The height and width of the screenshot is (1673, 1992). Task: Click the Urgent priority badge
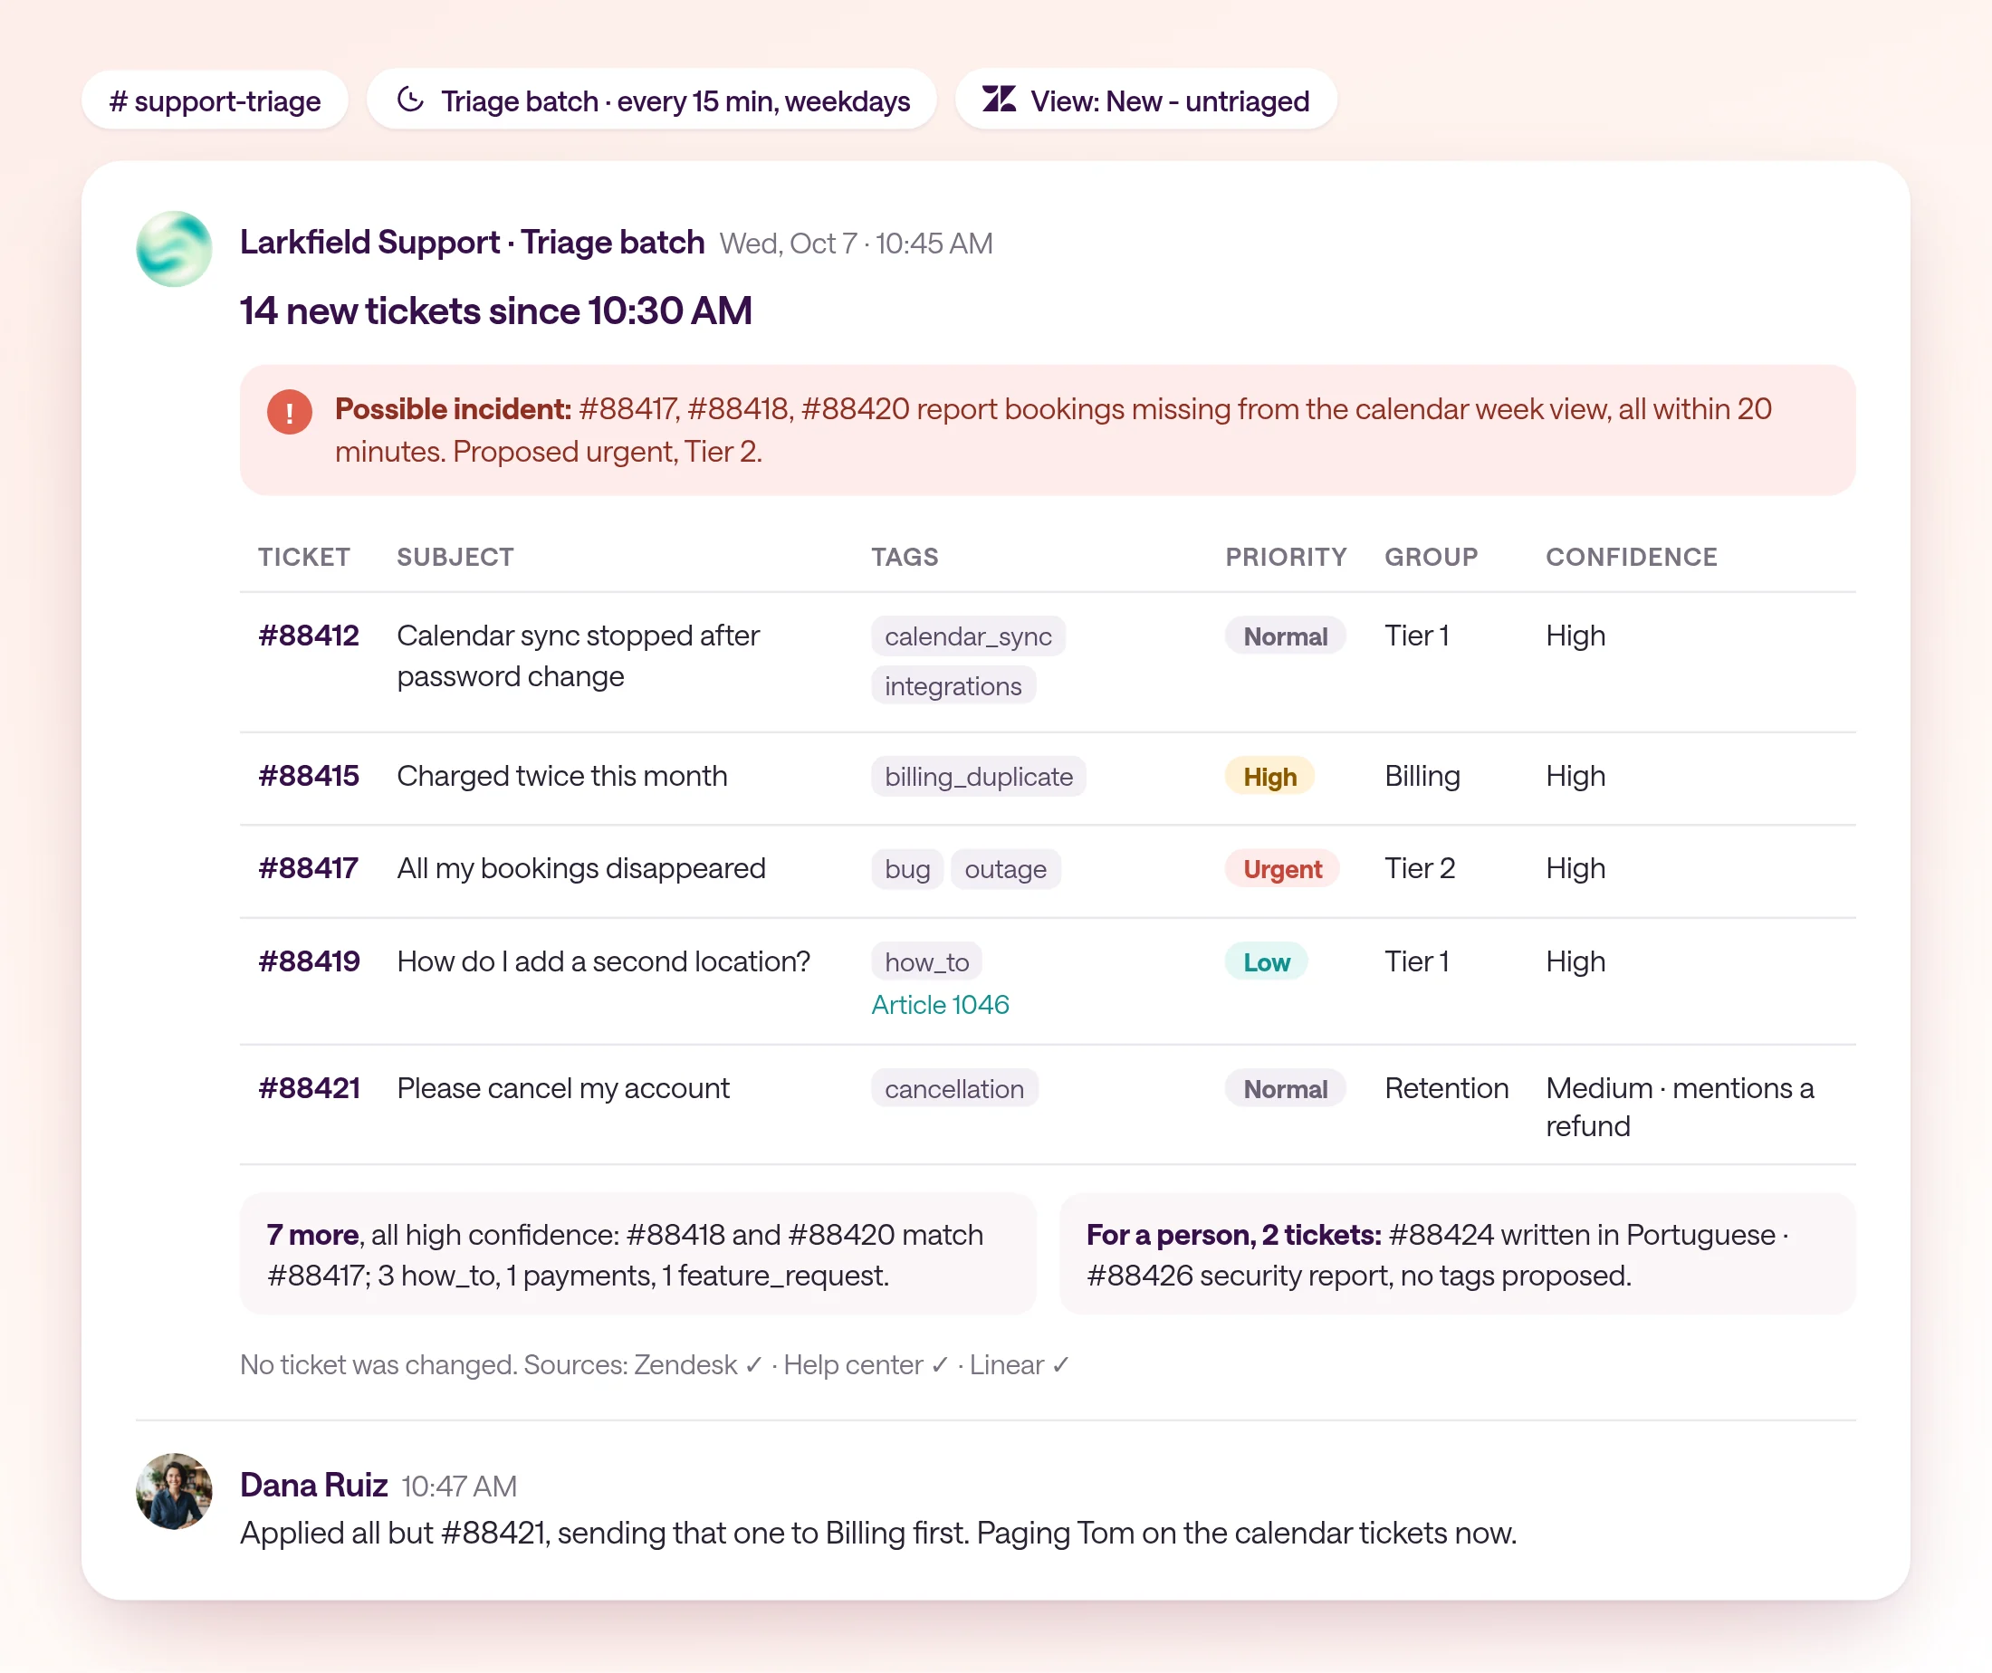[1281, 869]
